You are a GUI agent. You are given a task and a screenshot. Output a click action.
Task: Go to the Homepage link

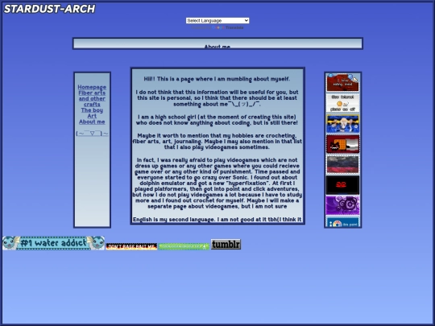(x=92, y=87)
